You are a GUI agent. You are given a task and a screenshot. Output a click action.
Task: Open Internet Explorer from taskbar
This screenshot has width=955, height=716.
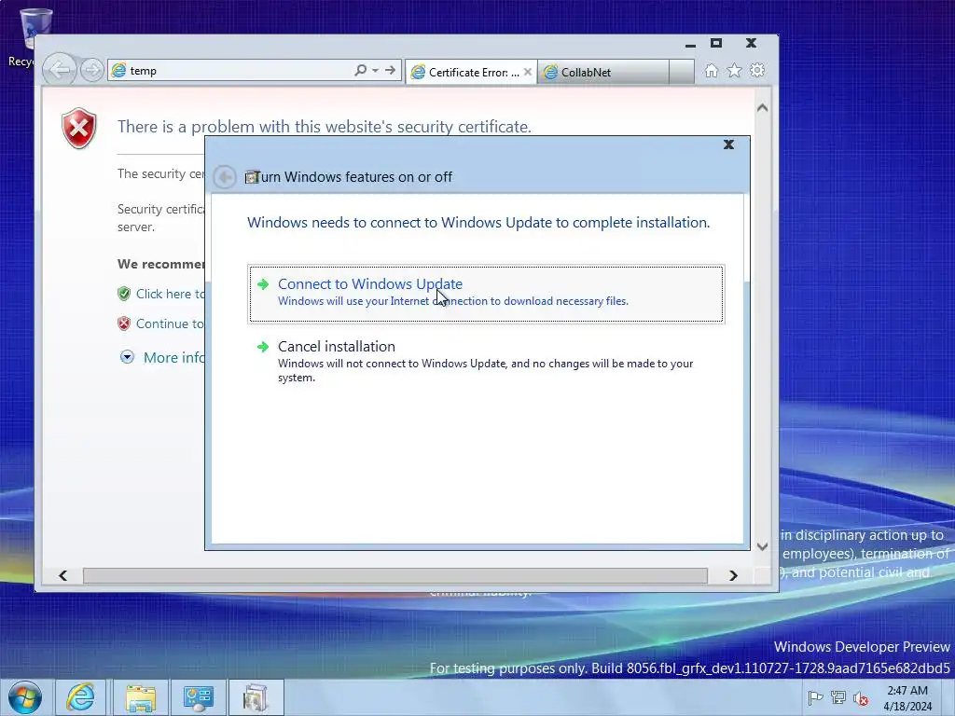80,697
